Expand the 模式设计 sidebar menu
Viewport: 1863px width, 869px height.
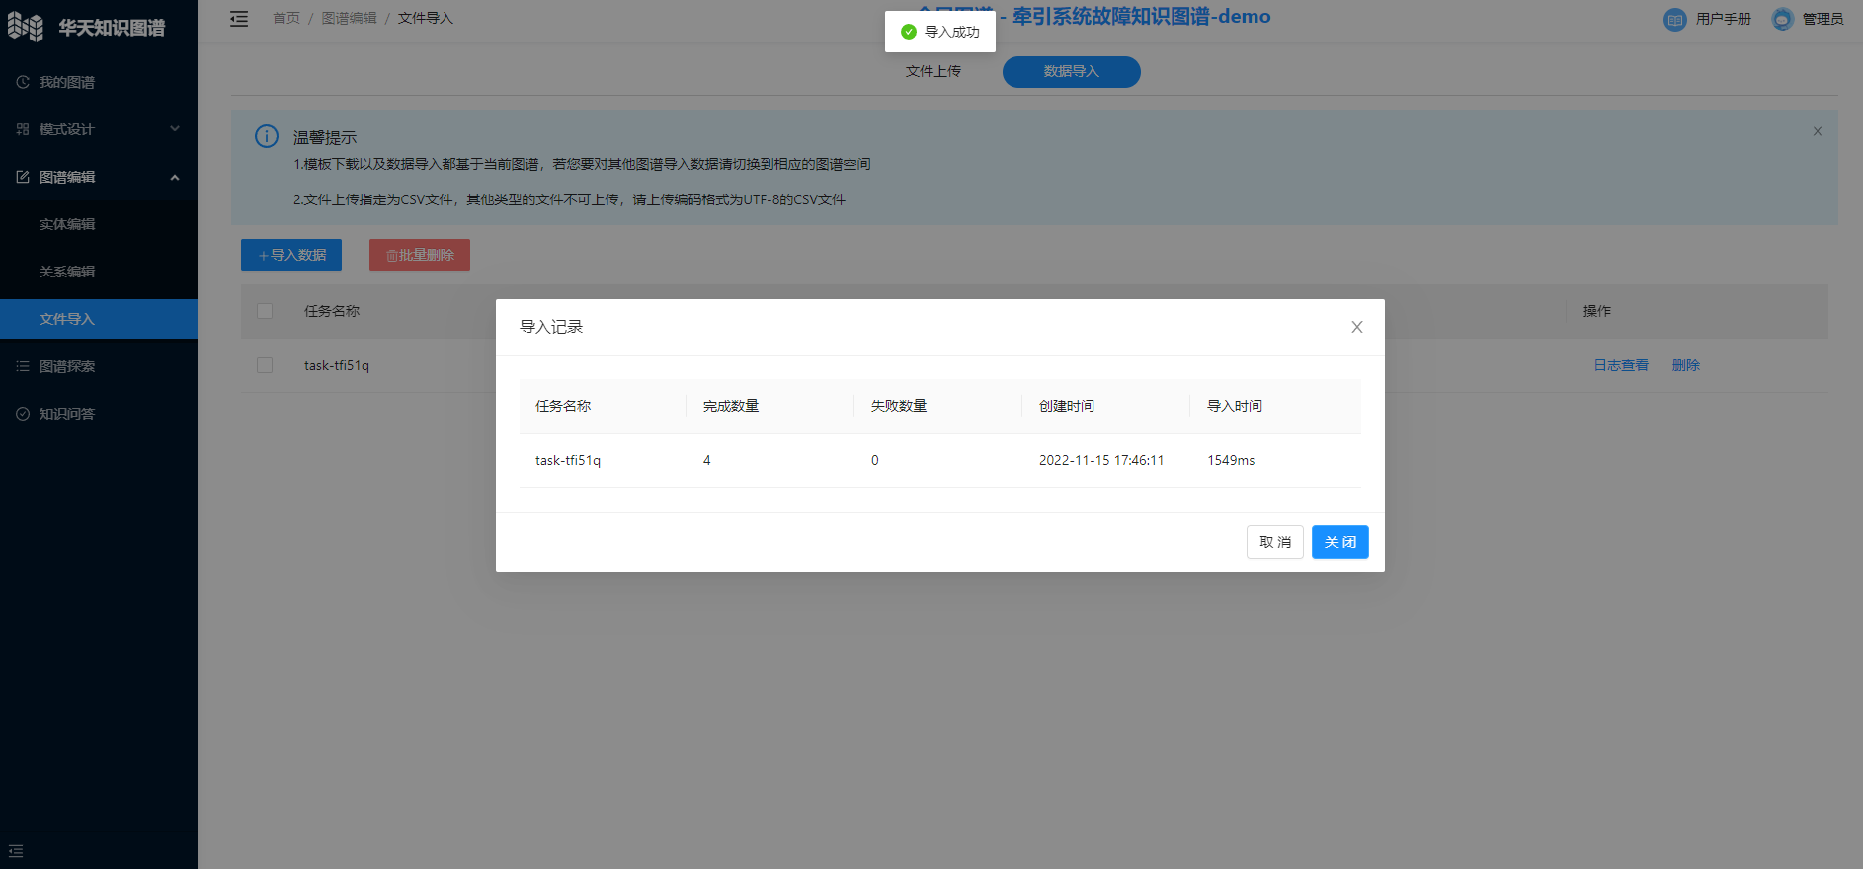97,129
